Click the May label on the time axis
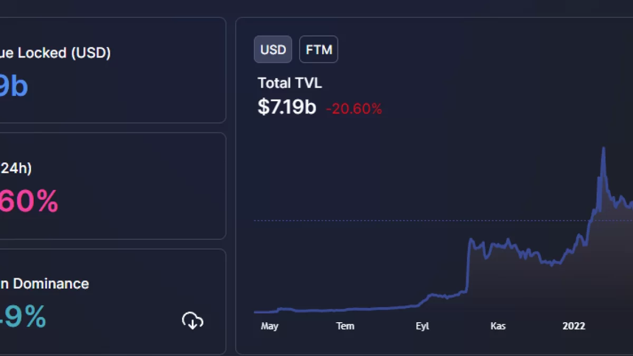This screenshot has height=356, width=633. (x=269, y=326)
